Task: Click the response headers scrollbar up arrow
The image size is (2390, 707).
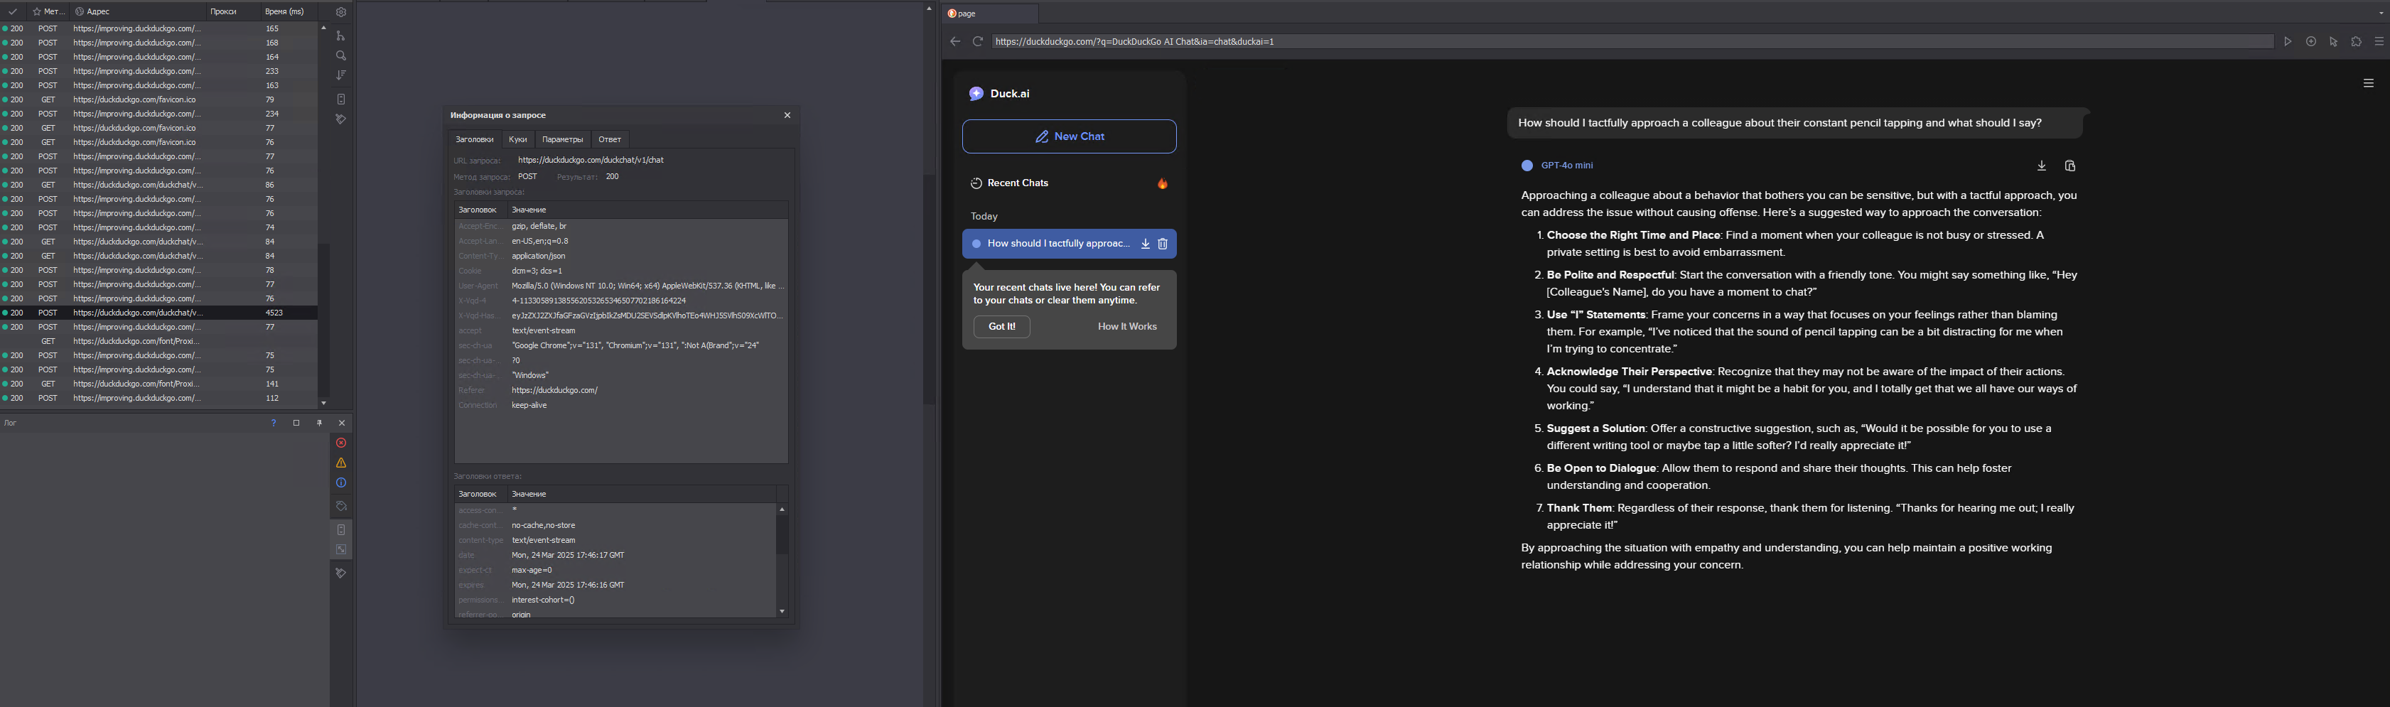Action: coord(782,509)
